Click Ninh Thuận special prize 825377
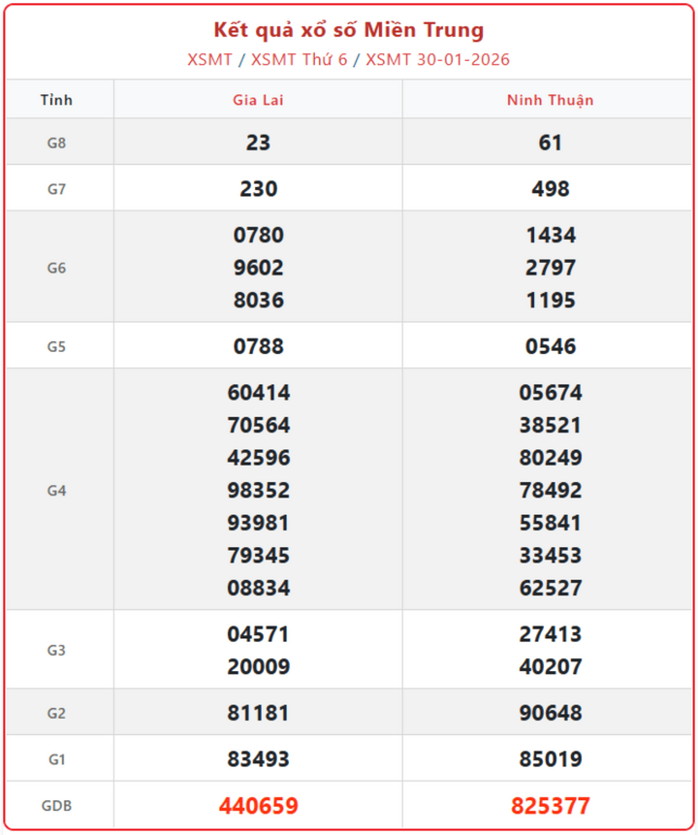698x835 pixels. point(550,806)
